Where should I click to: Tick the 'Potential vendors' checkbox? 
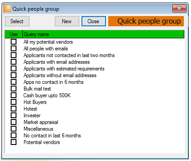pyautogui.click(x=13, y=142)
